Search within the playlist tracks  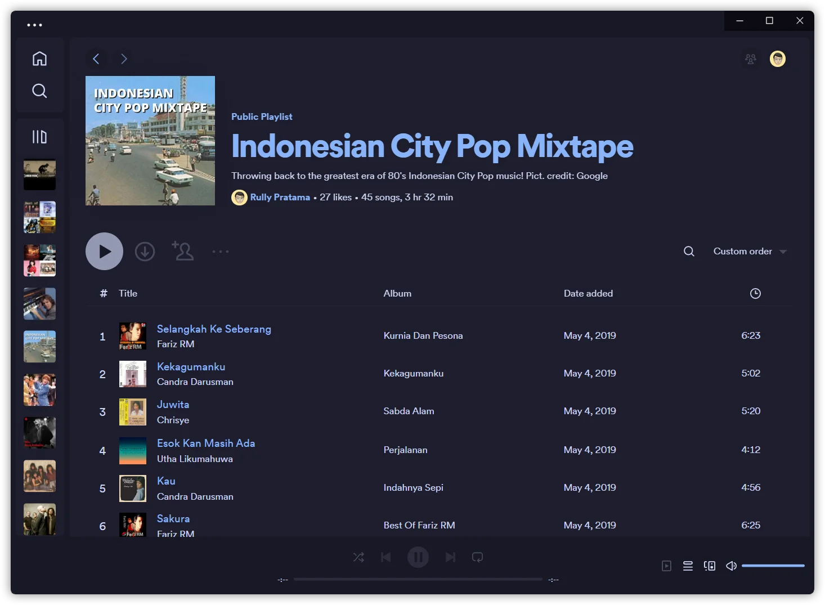tap(689, 252)
